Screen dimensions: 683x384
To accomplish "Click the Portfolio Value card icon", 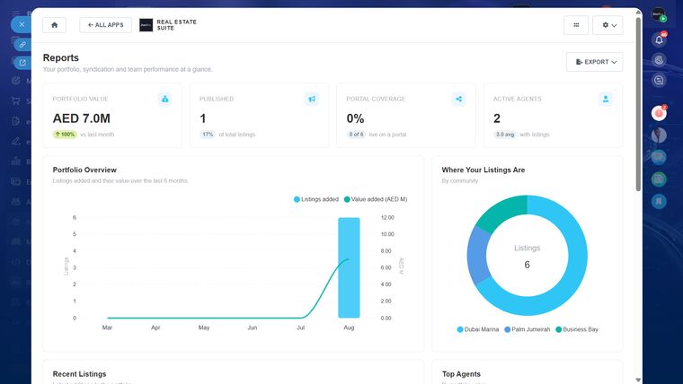I will (164, 99).
